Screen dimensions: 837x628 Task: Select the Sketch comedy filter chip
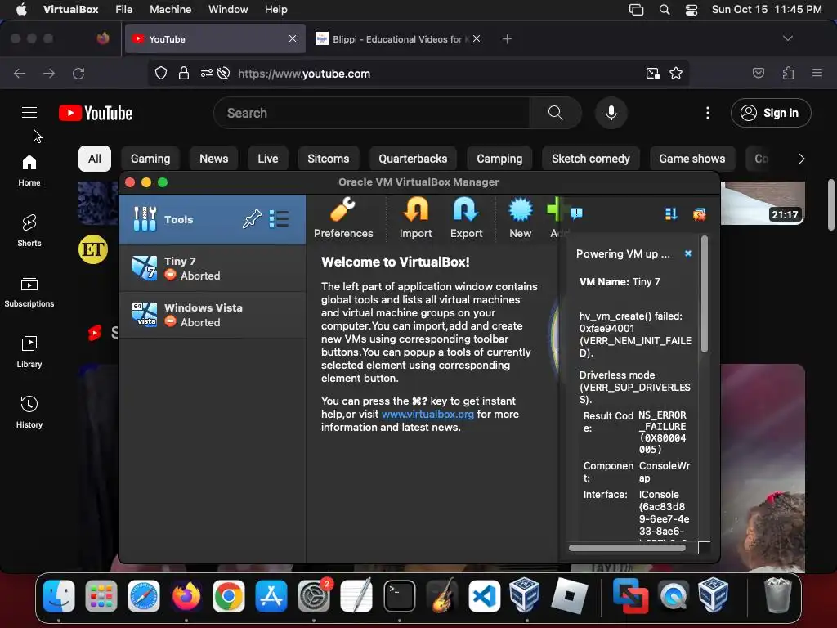click(x=590, y=159)
